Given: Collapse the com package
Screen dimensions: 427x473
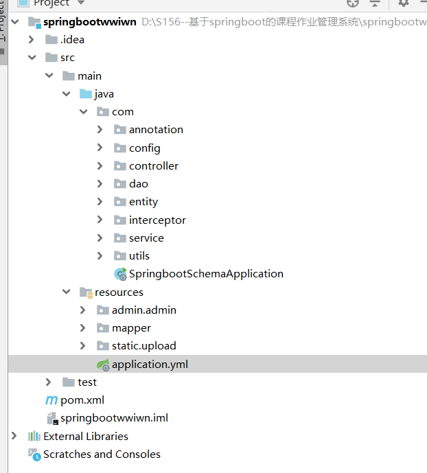Looking at the screenshot, I should (x=84, y=112).
